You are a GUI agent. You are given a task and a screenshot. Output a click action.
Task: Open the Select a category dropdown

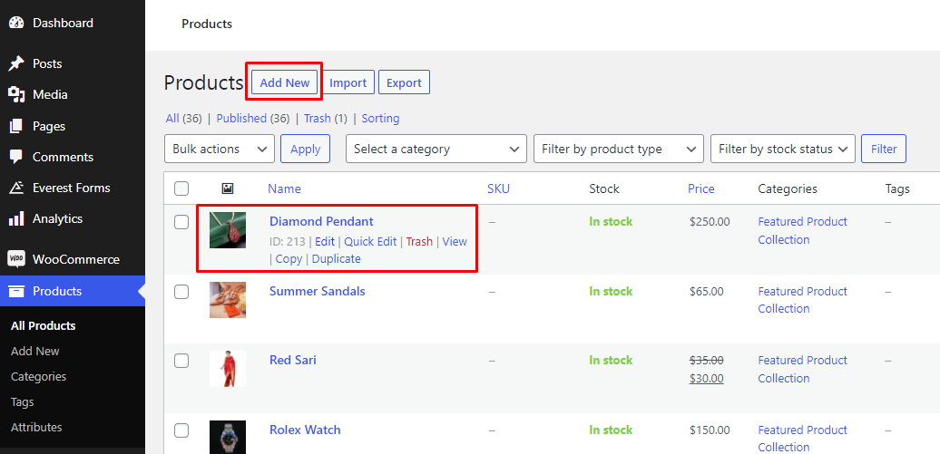click(436, 150)
